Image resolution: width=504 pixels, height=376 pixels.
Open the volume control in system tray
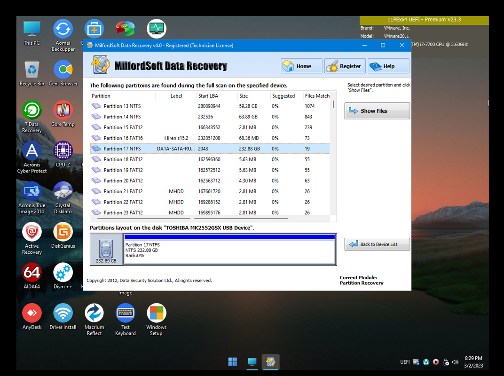coord(455,362)
